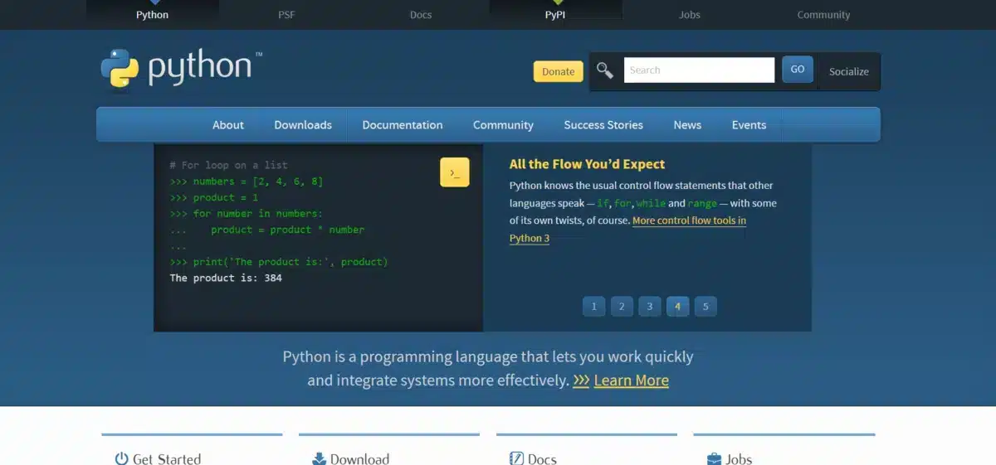Click the Python logo in the header
Screen dimensions: 996x465
pos(182,68)
